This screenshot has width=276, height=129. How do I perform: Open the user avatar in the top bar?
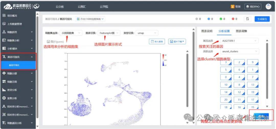click(268, 7)
